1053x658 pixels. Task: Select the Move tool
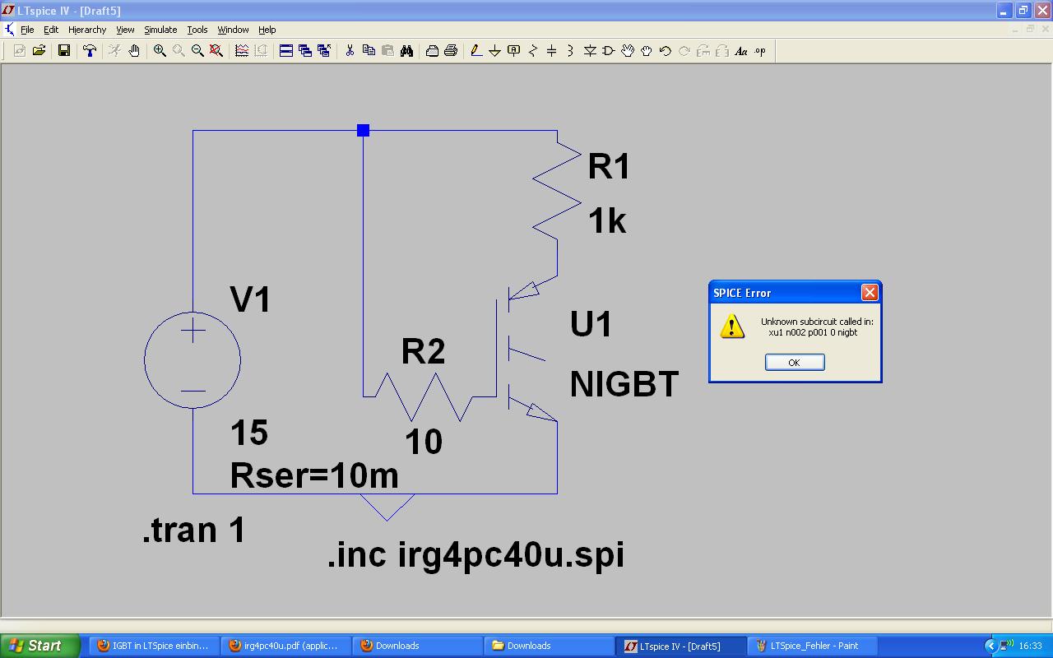pos(626,50)
